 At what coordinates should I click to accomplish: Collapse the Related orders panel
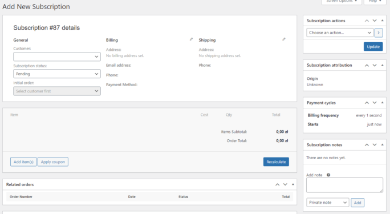[x=293, y=184]
